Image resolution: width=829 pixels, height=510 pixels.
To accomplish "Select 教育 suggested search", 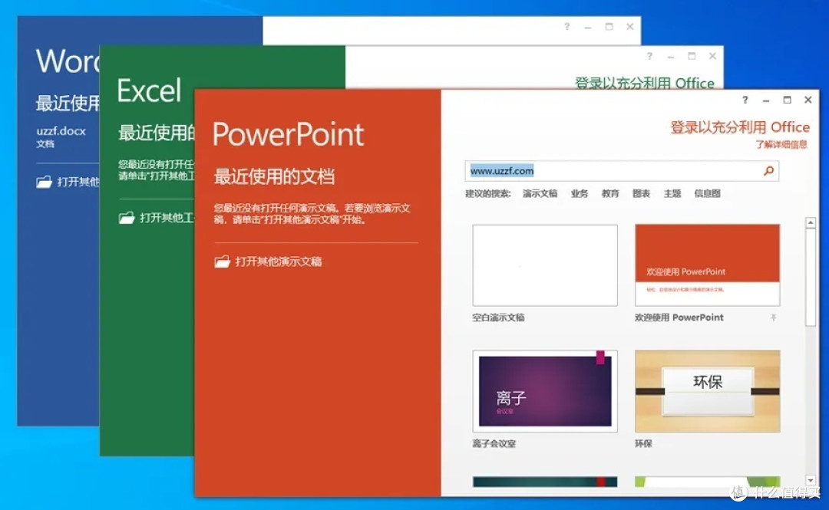I will (x=610, y=193).
